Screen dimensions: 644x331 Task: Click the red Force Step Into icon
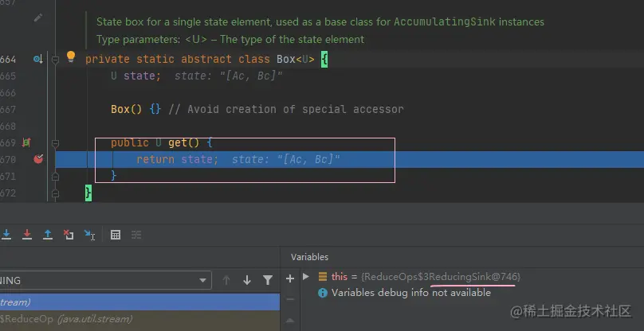click(x=27, y=234)
